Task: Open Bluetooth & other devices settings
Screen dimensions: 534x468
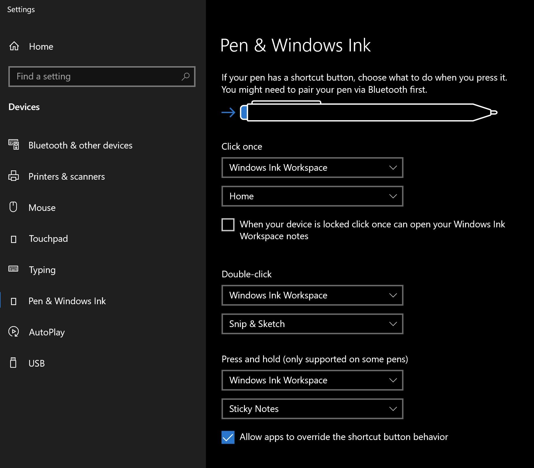Action: tap(80, 145)
